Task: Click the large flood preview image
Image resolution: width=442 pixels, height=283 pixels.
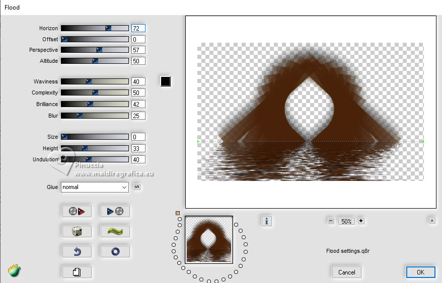Action: click(x=311, y=112)
